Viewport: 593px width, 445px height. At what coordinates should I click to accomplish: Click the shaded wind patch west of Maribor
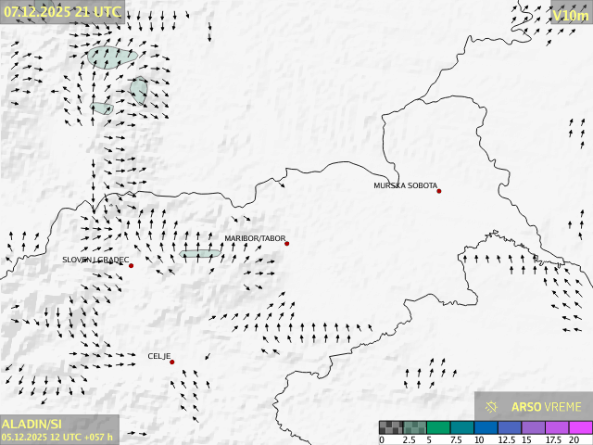(x=200, y=253)
